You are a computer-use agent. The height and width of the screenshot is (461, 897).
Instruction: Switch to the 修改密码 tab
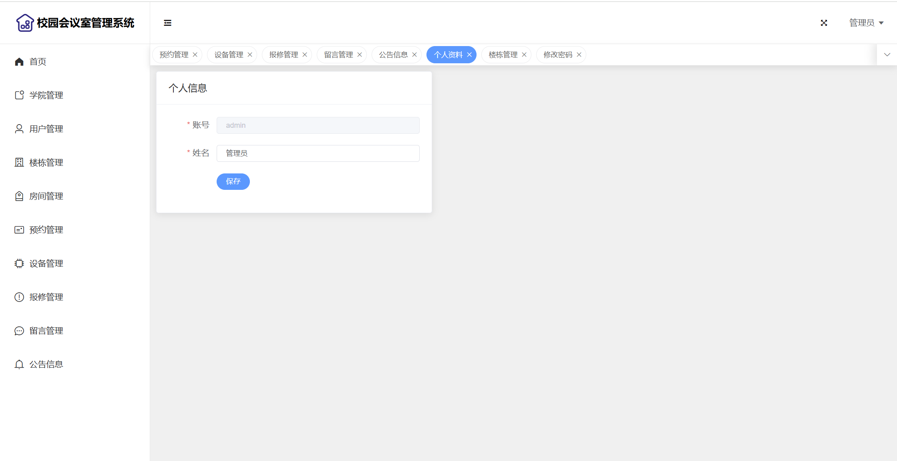point(557,55)
